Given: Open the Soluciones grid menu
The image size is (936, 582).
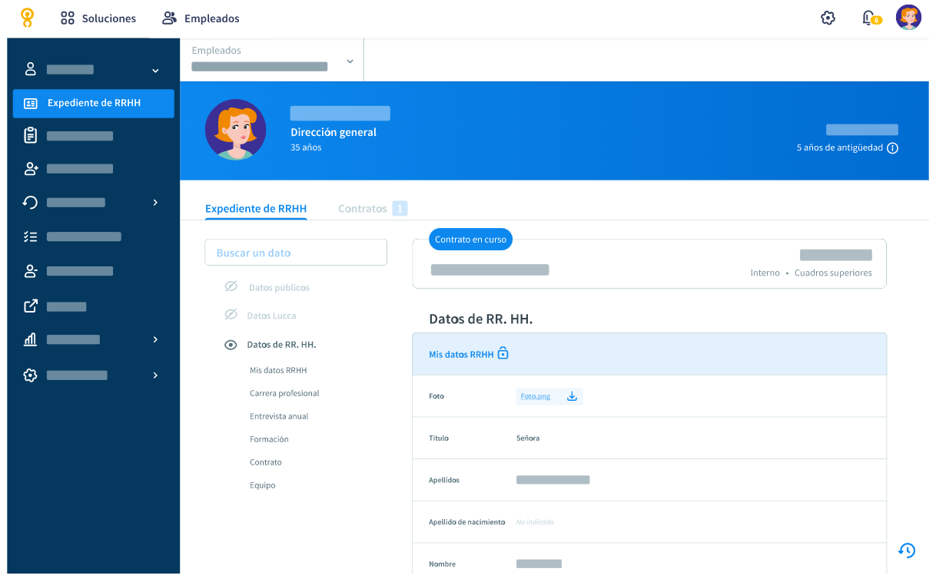Looking at the screenshot, I should (98, 18).
